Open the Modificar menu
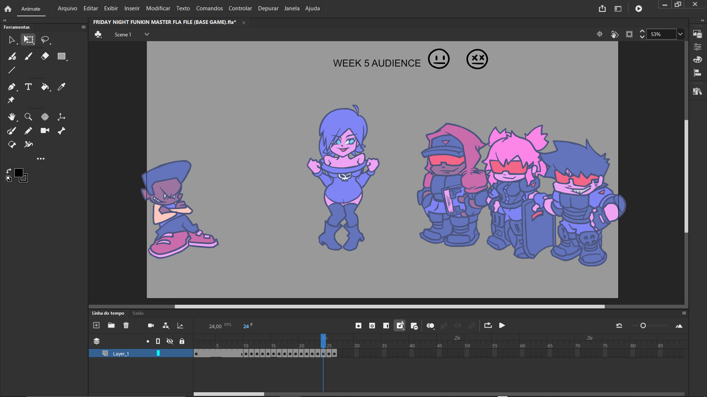 click(x=158, y=8)
